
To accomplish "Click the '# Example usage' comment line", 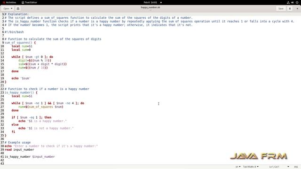I will 18,143.
